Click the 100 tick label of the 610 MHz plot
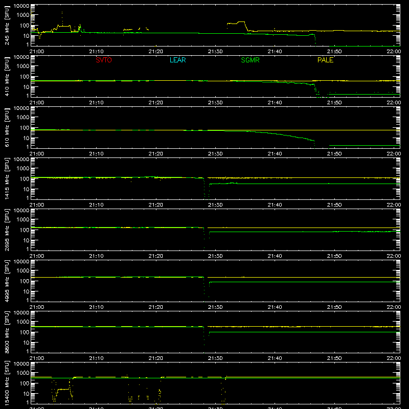The height and width of the screenshot is (409, 409). (25, 127)
